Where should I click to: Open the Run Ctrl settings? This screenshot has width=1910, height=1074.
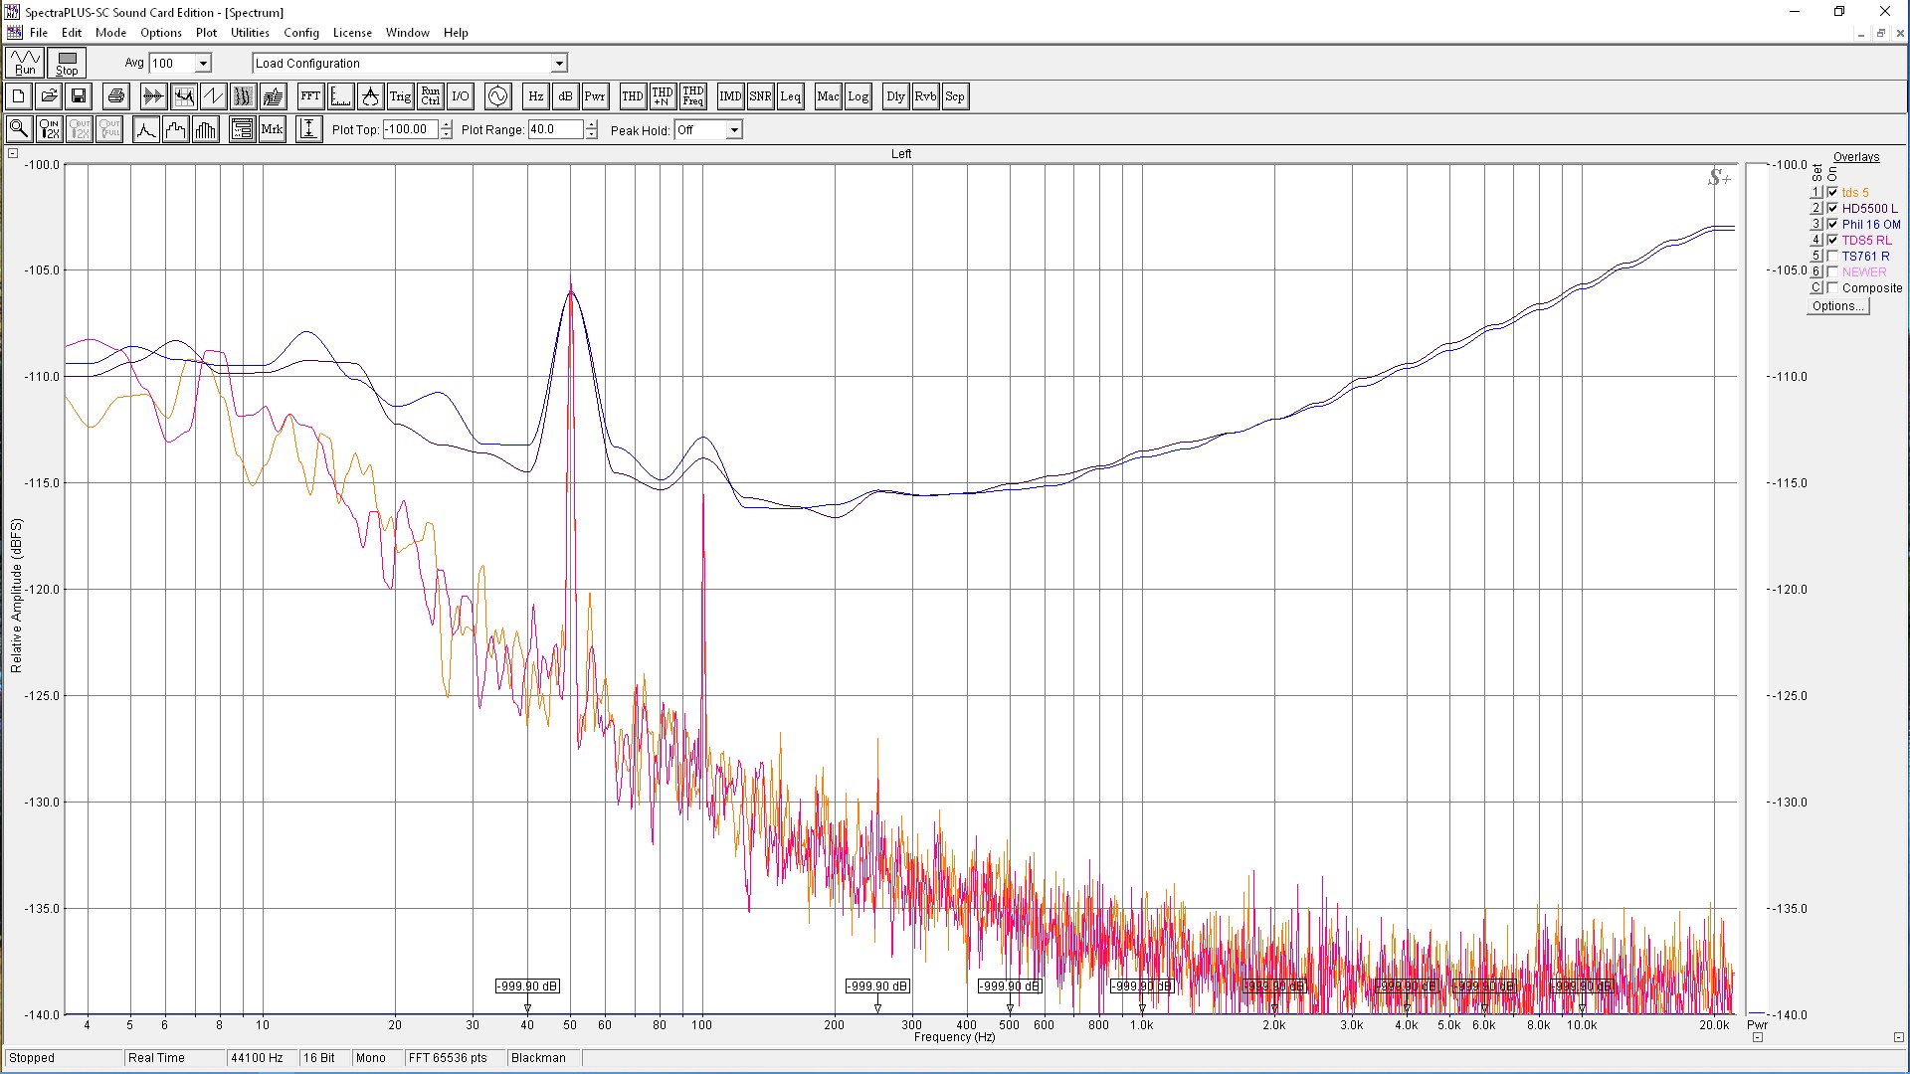point(430,96)
